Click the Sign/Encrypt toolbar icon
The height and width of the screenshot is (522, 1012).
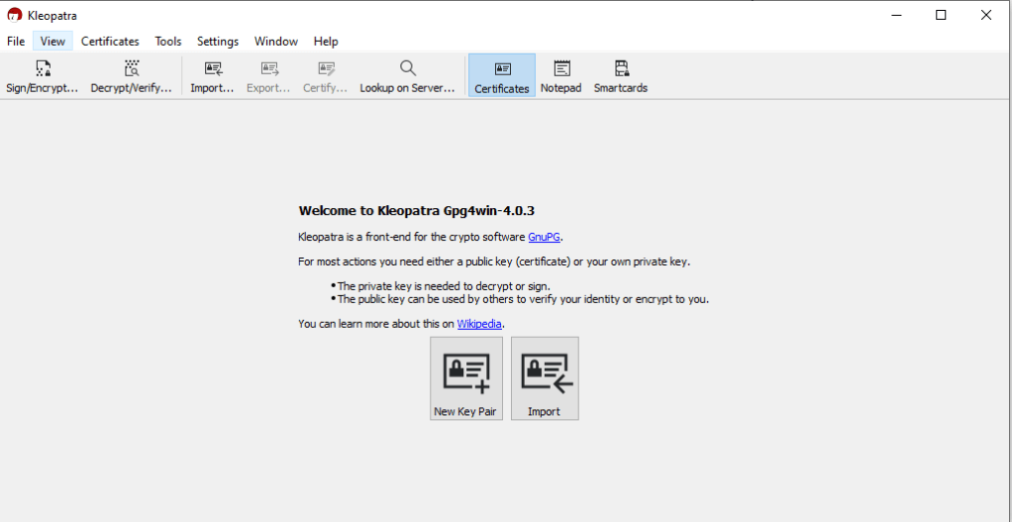click(42, 75)
